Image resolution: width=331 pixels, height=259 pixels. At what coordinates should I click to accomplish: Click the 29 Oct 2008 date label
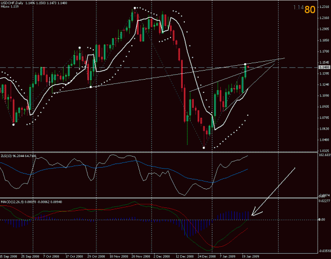[x=96, y=256]
